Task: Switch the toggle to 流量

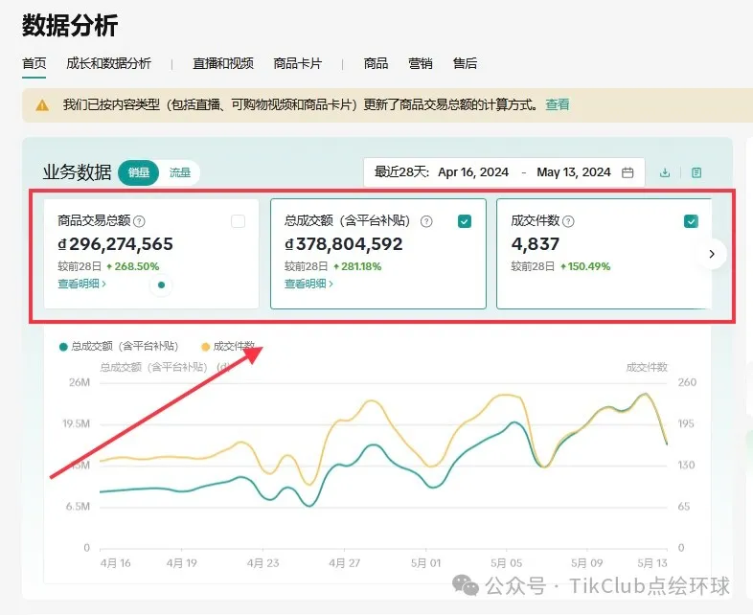Action: (x=180, y=173)
